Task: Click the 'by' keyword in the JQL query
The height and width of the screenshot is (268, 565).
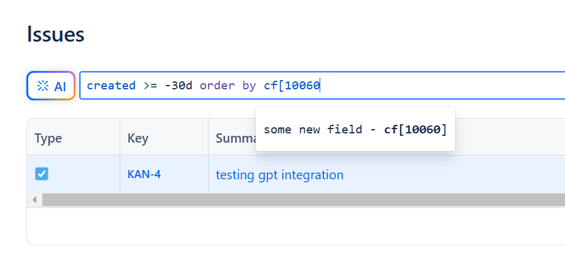Action: click(x=249, y=86)
